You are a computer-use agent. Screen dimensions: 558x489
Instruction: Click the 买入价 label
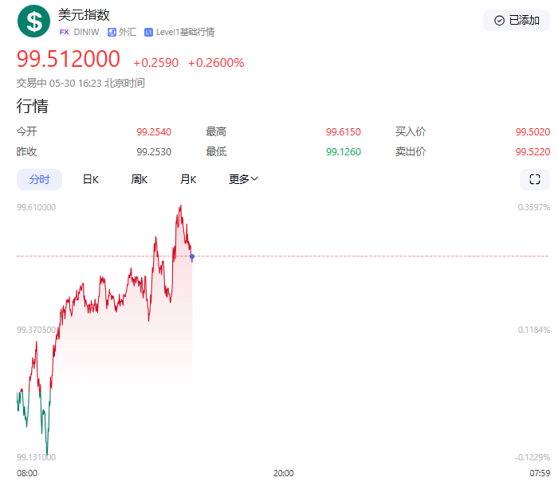(x=411, y=131)
